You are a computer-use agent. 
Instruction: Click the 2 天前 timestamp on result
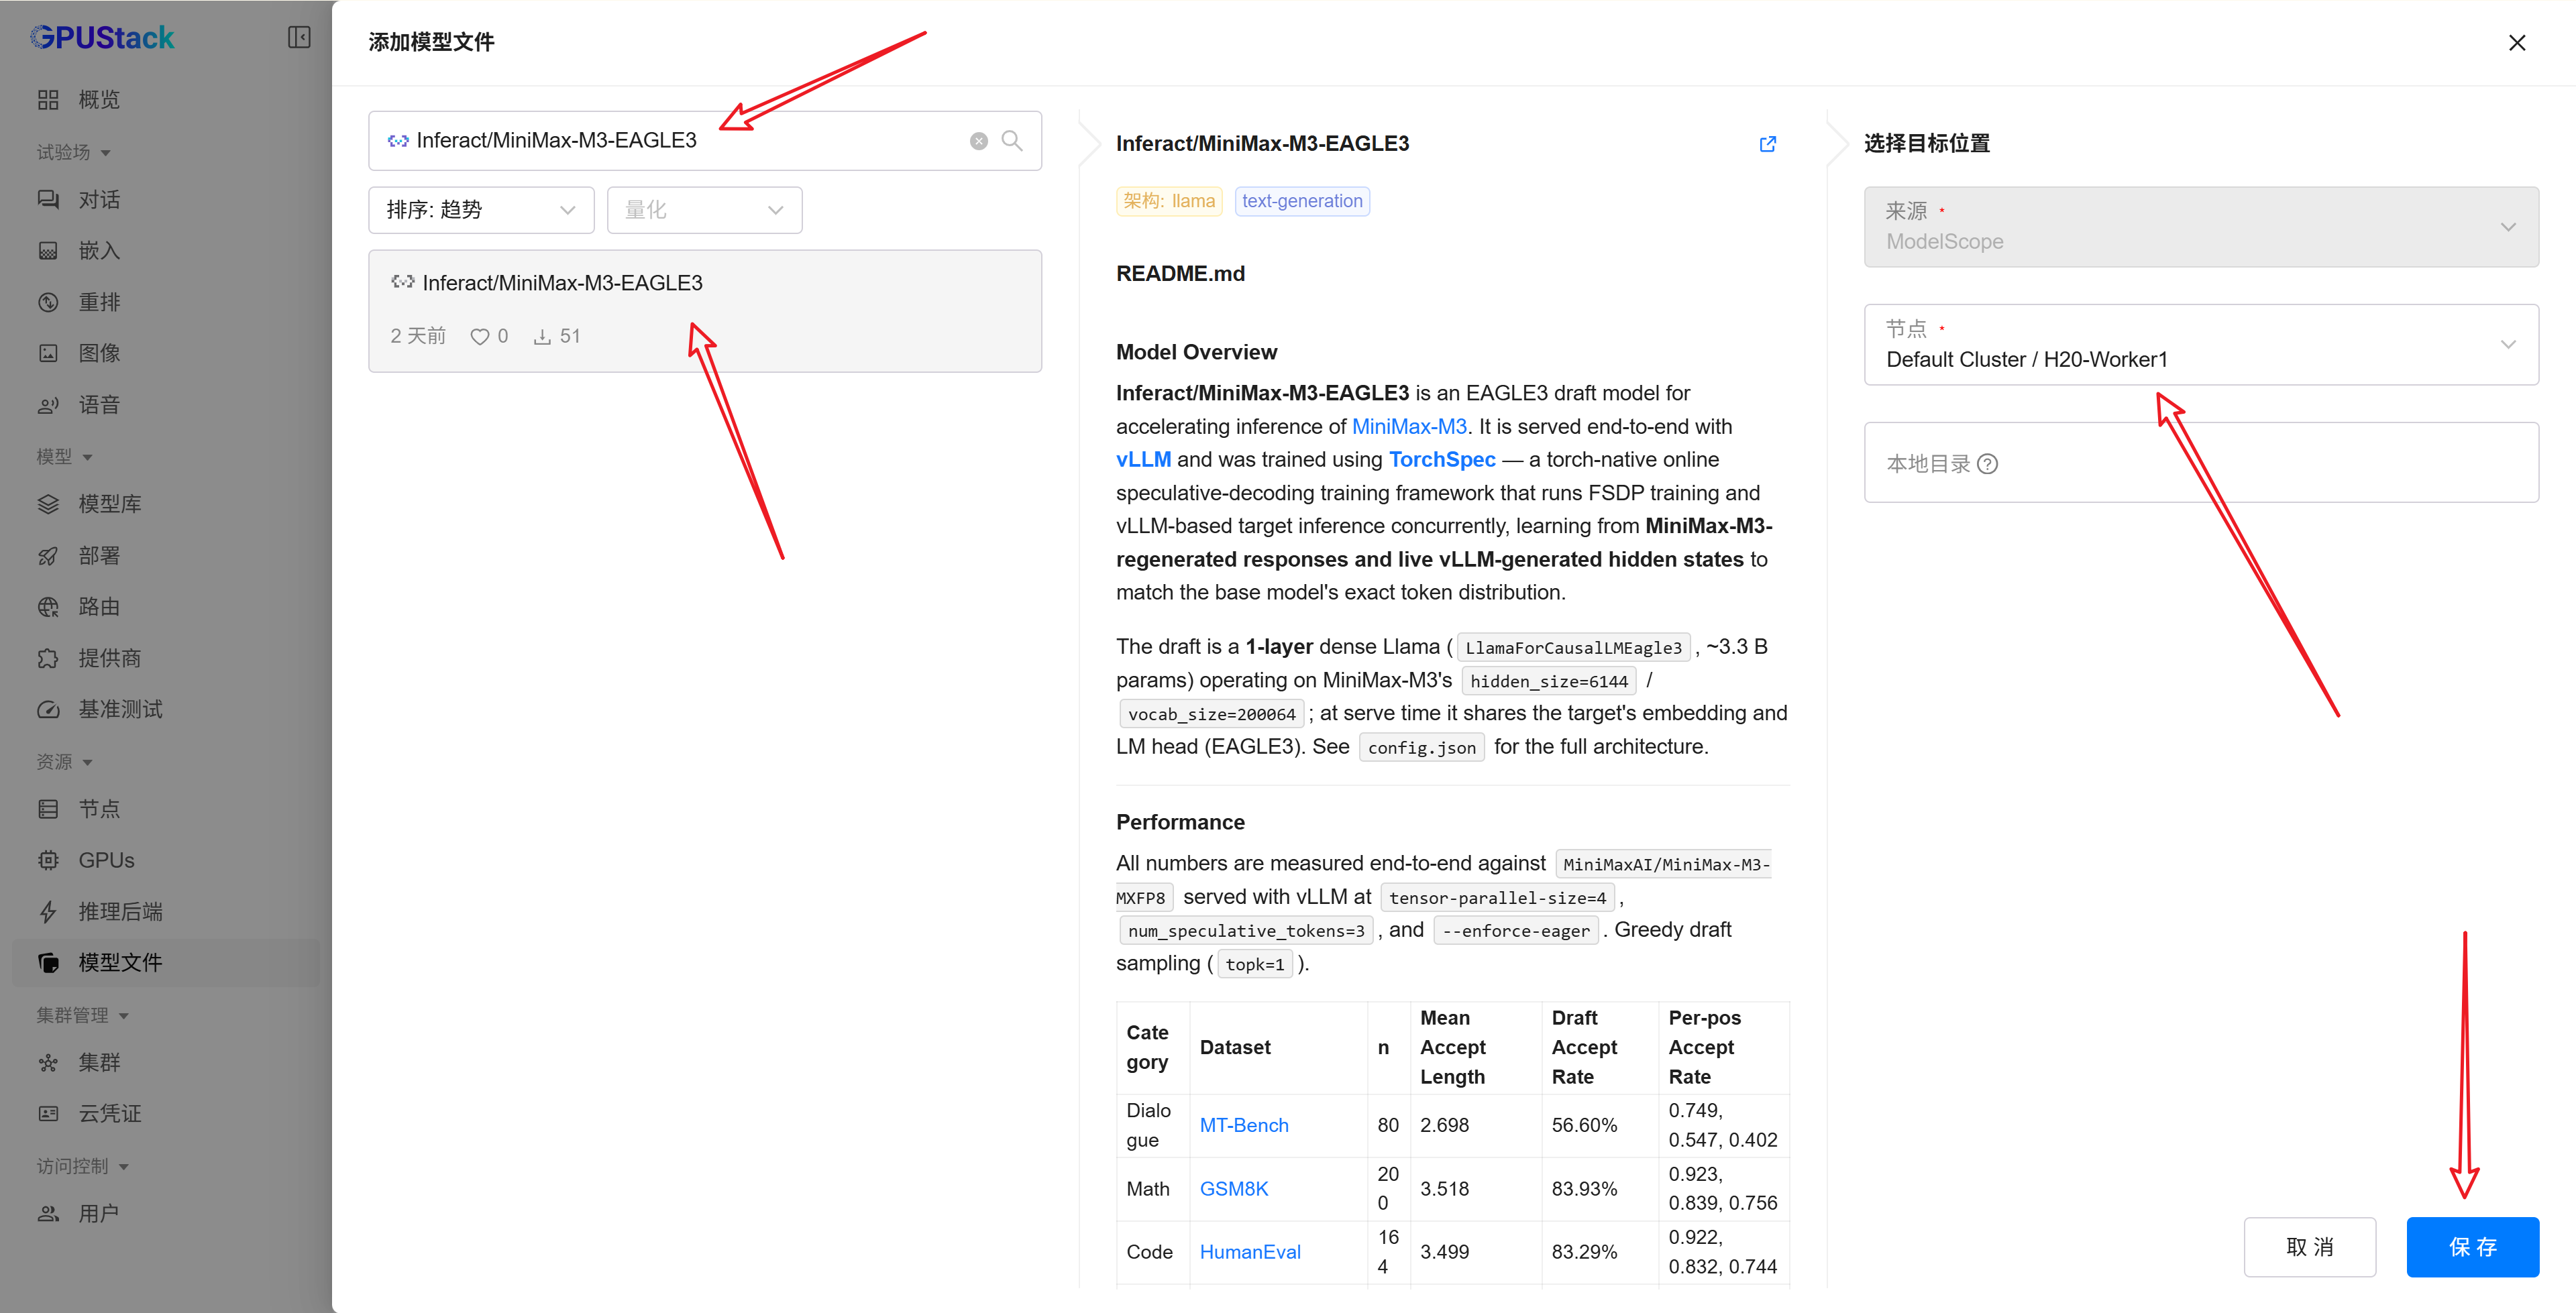point(418,337)
